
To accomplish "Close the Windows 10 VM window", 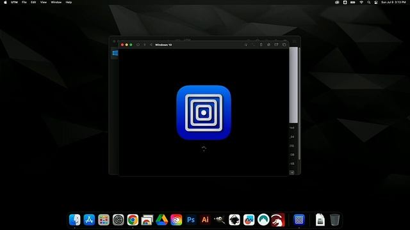I will coord(122,45).
